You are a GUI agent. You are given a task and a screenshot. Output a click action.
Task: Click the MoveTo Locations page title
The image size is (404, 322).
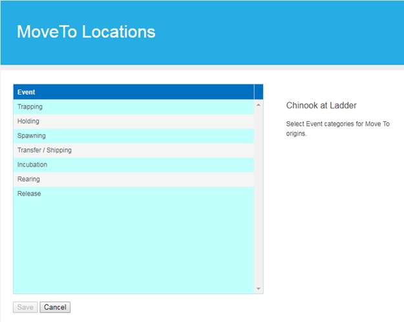[x=86, y=32]
